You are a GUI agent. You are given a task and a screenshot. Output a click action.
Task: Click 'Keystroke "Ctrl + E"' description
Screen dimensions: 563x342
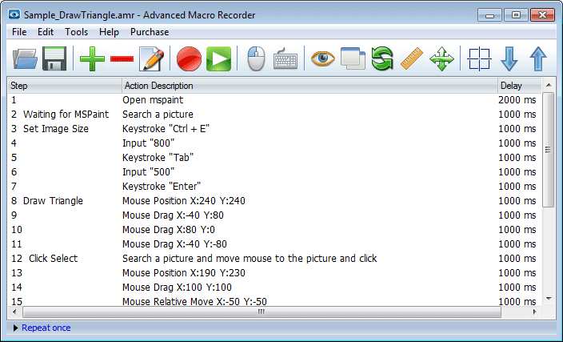[x=166, y=129]
